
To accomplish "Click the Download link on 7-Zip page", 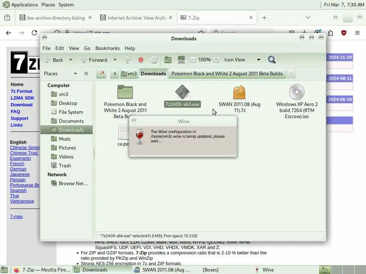I will pos(21,105).
